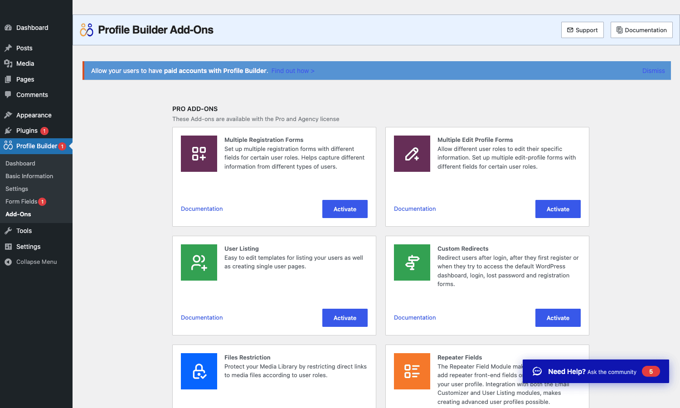Open Documentation link for User Listing
The width and height of the screenshot is (680, 408).
coord(202,318)
